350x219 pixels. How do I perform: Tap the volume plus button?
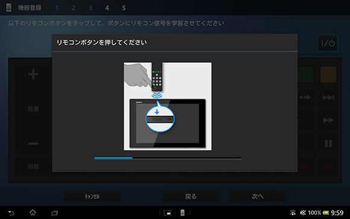[x=33, y=74]
